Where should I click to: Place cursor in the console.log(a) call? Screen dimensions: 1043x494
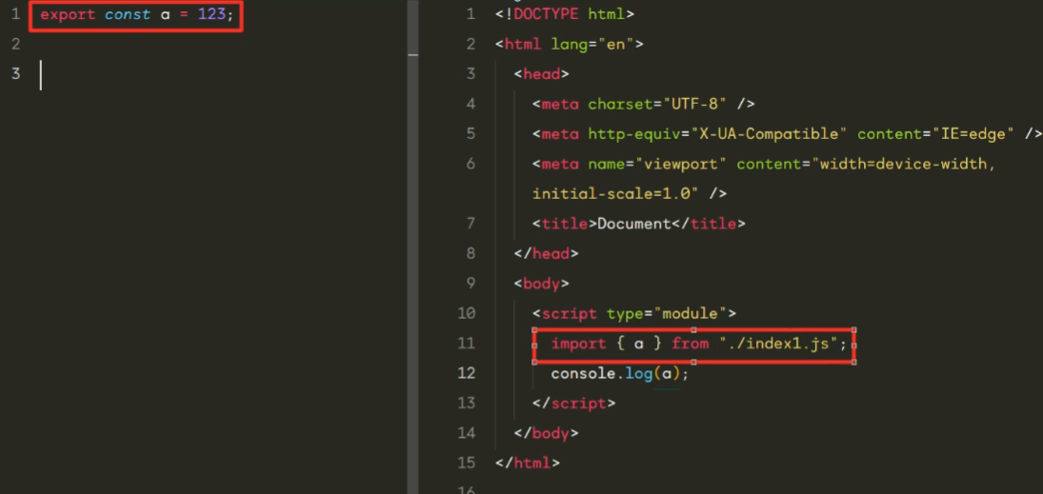619,373
